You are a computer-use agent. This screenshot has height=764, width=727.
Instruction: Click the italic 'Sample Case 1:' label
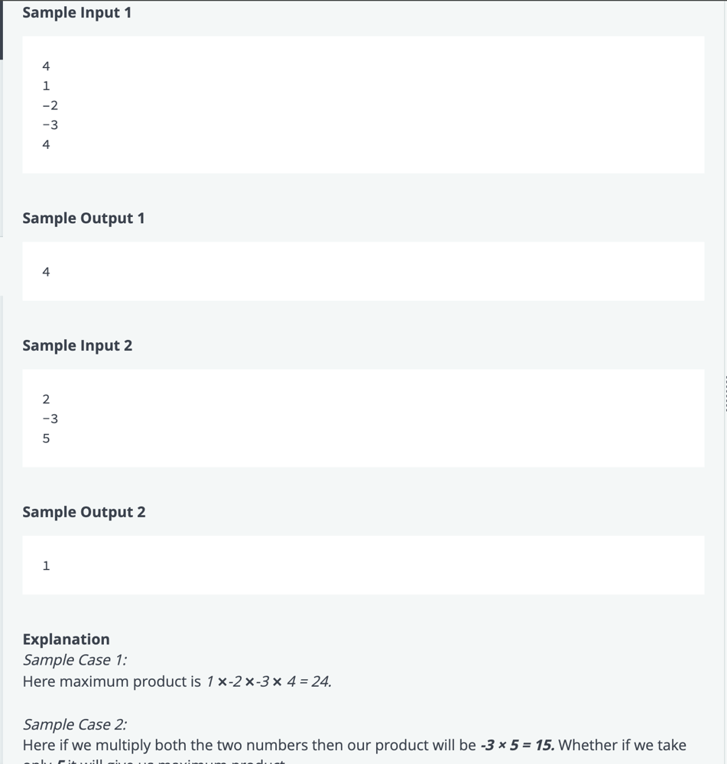tap(75, 660)
